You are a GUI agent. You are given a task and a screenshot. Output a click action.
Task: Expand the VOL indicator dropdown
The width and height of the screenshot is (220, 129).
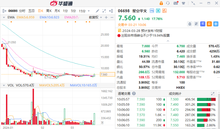tap(4, 86)
